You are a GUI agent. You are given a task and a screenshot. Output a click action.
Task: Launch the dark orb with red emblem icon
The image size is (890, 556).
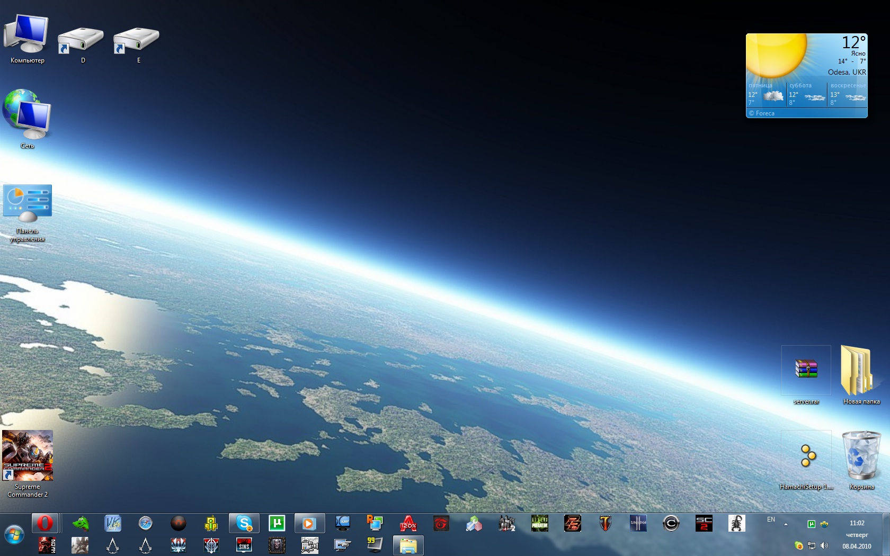point(179,523)
